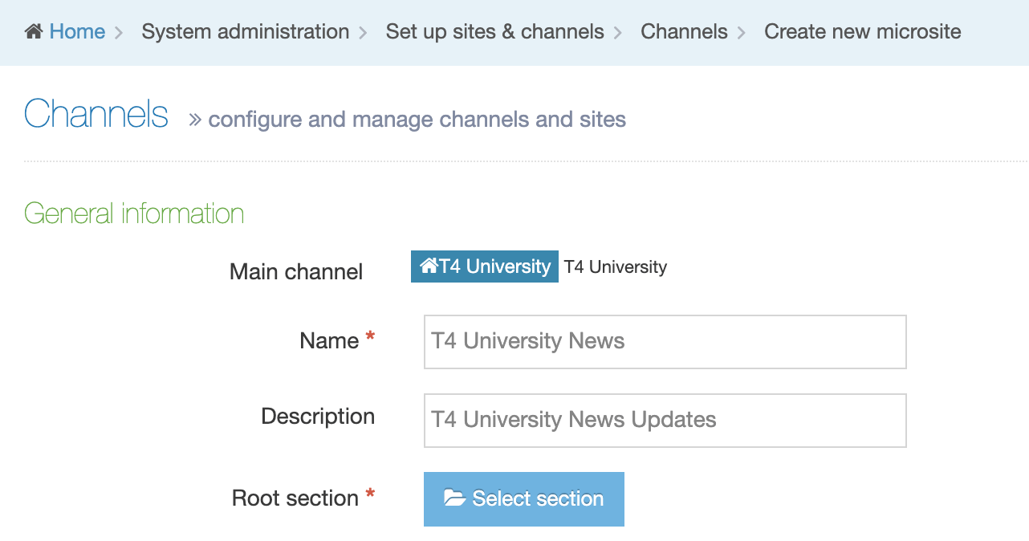Screen dimensions: 1029x541
Task: Click chevron before Create new microsite
Action: click(x=742, y=33)
